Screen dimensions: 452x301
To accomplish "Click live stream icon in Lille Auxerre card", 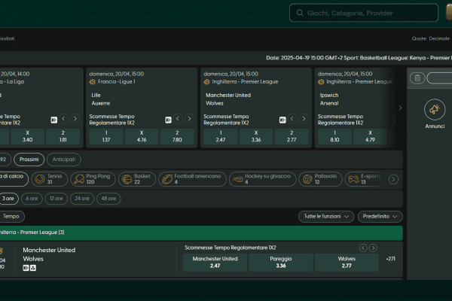I will (x=168, y=120).
